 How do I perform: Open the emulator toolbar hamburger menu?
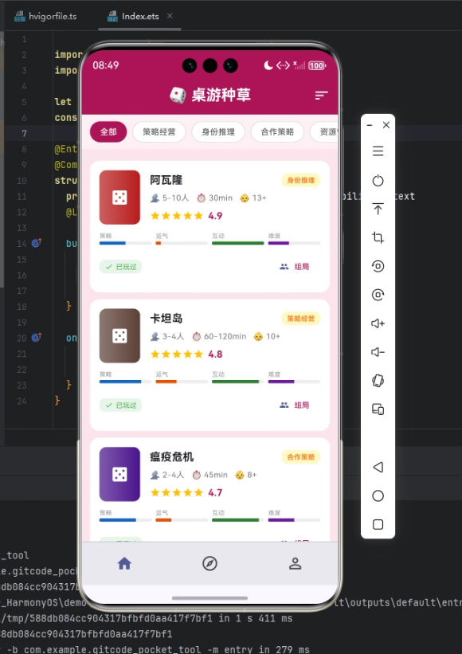(378, 151)
